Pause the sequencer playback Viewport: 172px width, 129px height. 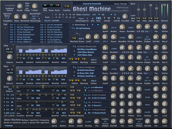tap(51, 5)
